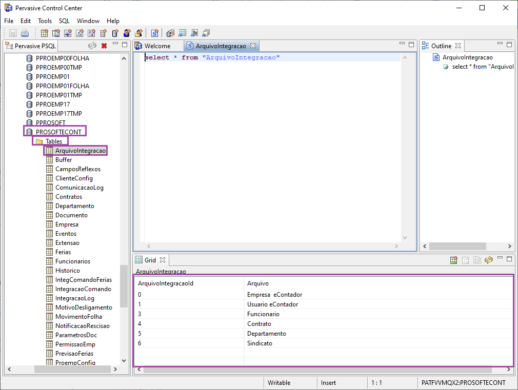This screenshot has width=518, height=390.
Task: Close the ArquivoIntegracao editor tab
Action: 252,46
